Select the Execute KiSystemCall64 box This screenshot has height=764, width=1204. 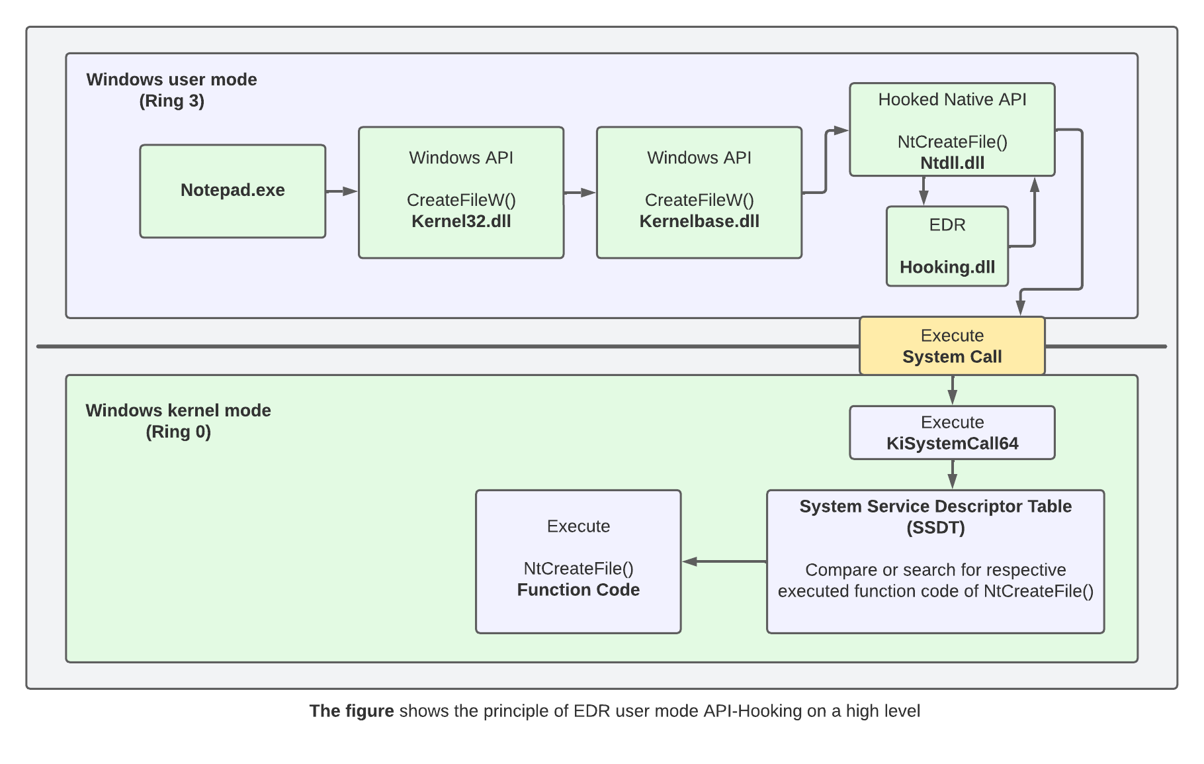click(x=951, y=432)
